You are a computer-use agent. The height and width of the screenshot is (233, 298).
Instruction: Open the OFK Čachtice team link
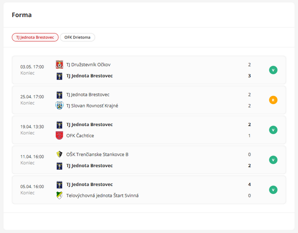(80, 136)
